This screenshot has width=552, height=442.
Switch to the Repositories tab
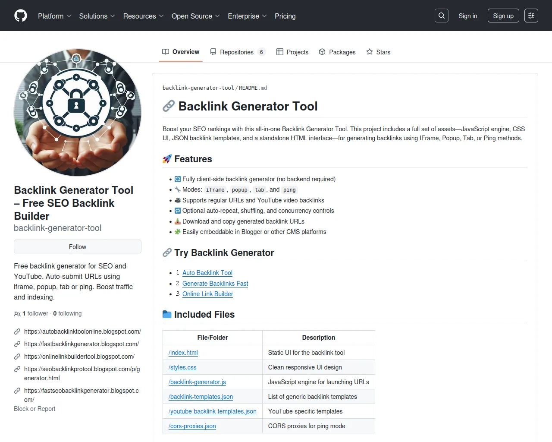(x=237, y=52)
